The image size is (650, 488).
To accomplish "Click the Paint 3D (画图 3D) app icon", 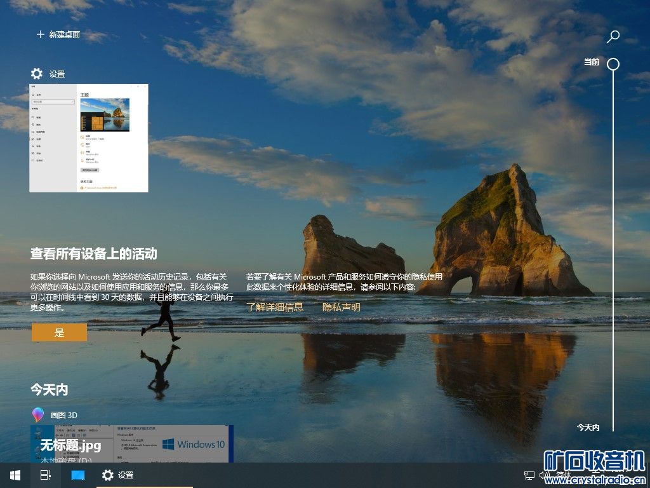I will (x=37, y=415).
